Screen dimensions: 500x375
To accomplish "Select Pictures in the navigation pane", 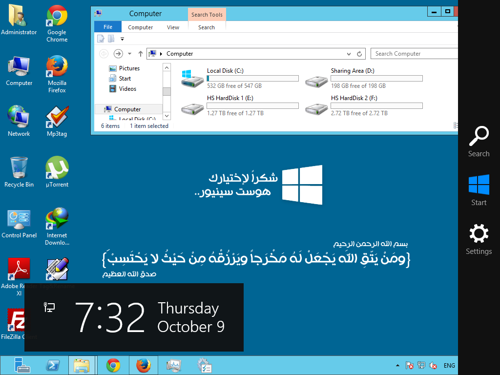I will click(125, 68).
